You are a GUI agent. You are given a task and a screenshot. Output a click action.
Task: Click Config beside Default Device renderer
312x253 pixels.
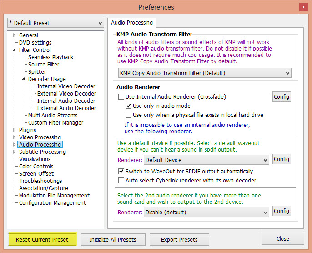pos(282,159)
